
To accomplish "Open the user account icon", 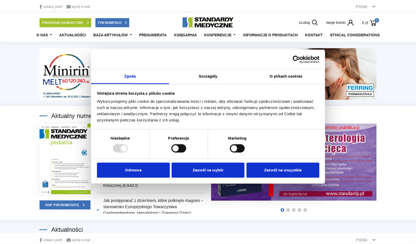I will point(350,22).
